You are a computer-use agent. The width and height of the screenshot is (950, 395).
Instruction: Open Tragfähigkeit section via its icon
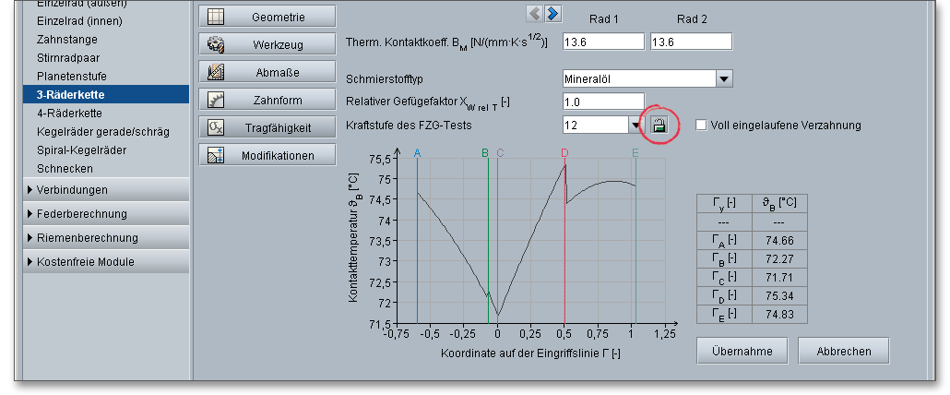coord(216,127)
